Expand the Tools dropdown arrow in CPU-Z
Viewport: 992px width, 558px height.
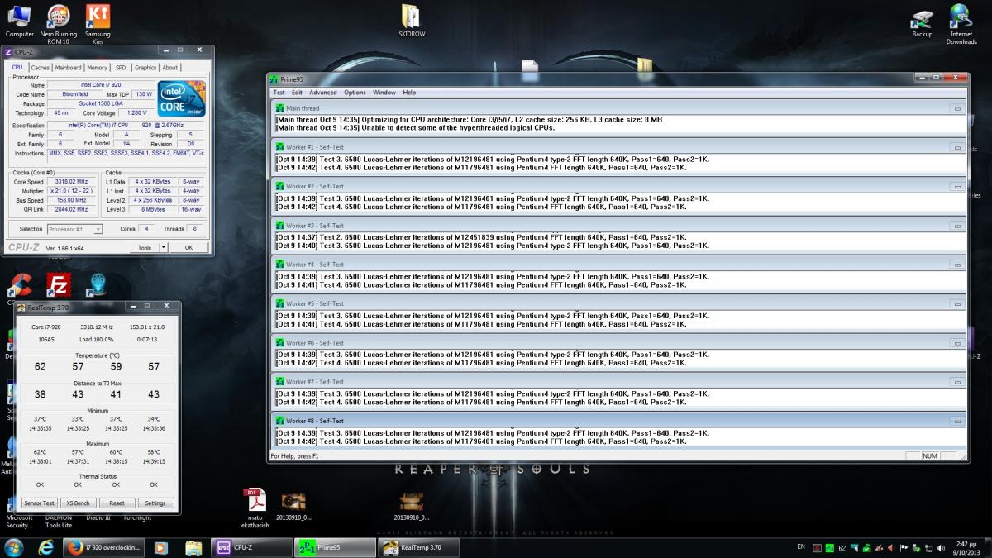[x=163, y=247]
